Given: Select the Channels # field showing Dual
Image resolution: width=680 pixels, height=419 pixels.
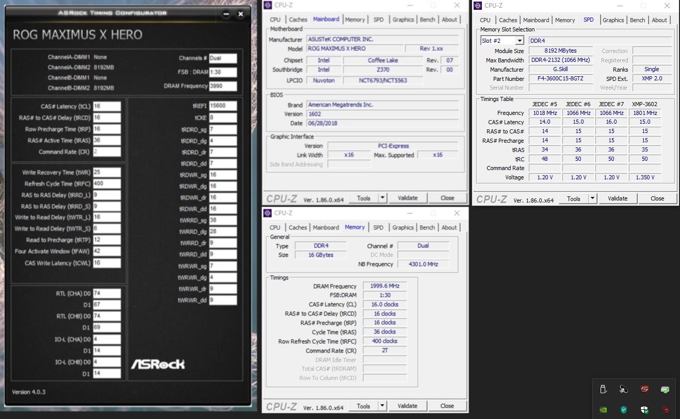Looking at the screenshot, I should [x=223, y=59].
